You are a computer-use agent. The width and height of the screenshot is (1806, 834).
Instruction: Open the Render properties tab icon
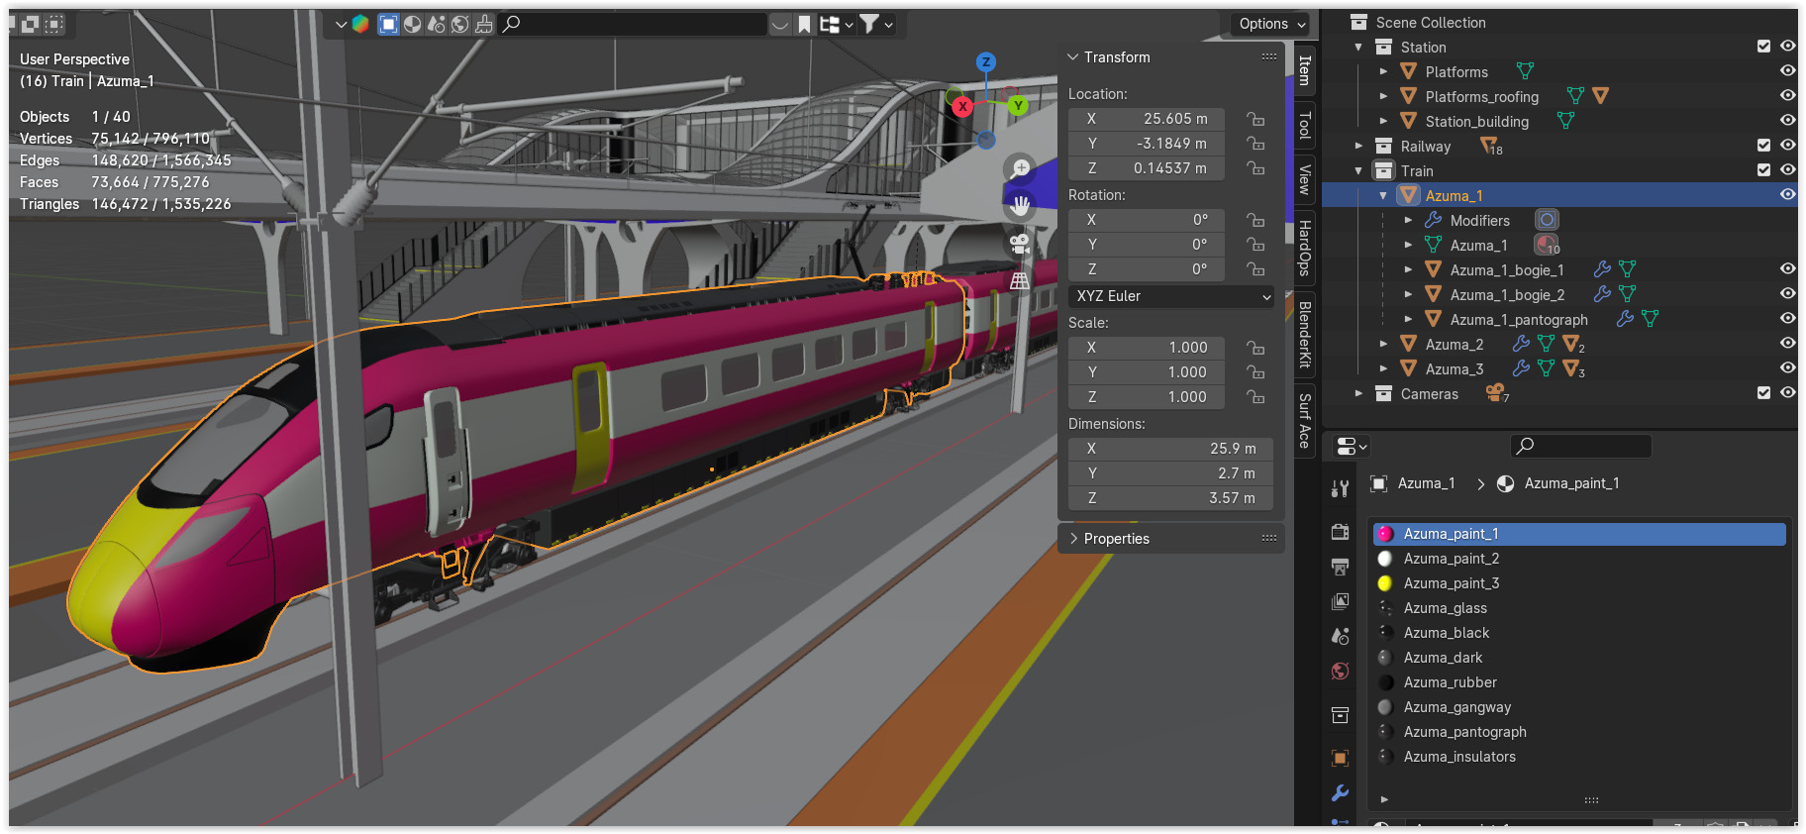click(x=1340, y=532)
